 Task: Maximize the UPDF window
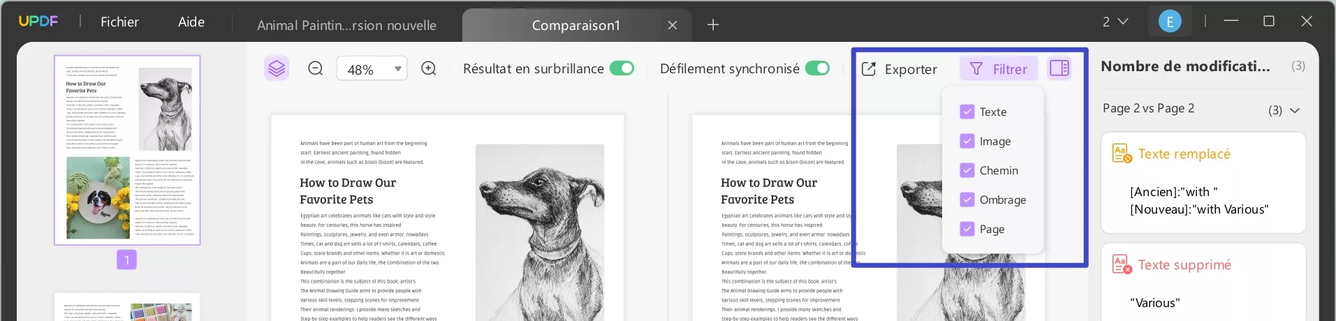coord(1269,22)
